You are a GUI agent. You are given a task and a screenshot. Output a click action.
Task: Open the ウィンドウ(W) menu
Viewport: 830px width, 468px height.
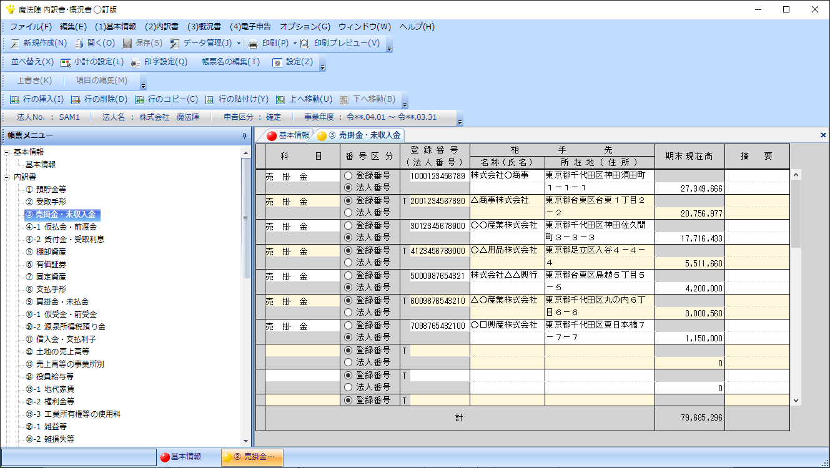tap(365, 27)
